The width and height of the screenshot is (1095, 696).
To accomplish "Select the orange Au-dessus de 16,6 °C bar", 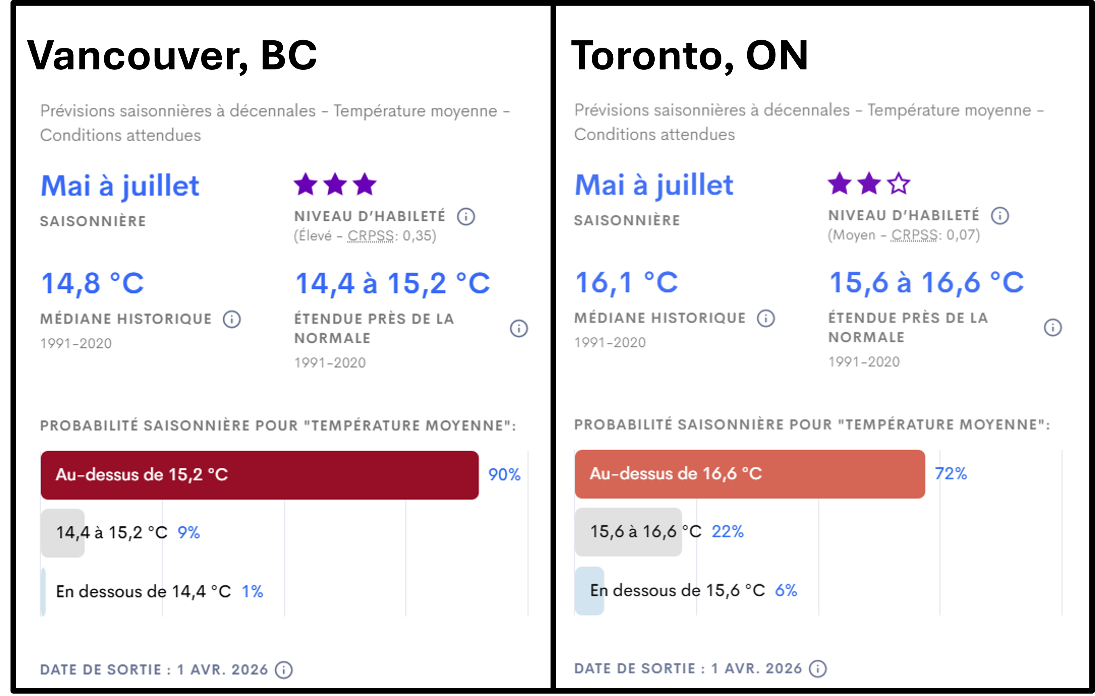I will pos(749,474).
